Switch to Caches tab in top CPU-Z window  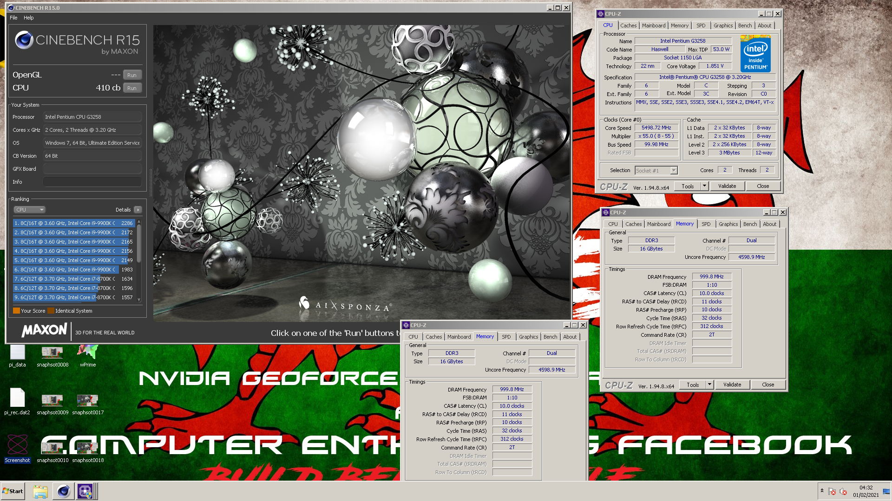tap(628, 26)
